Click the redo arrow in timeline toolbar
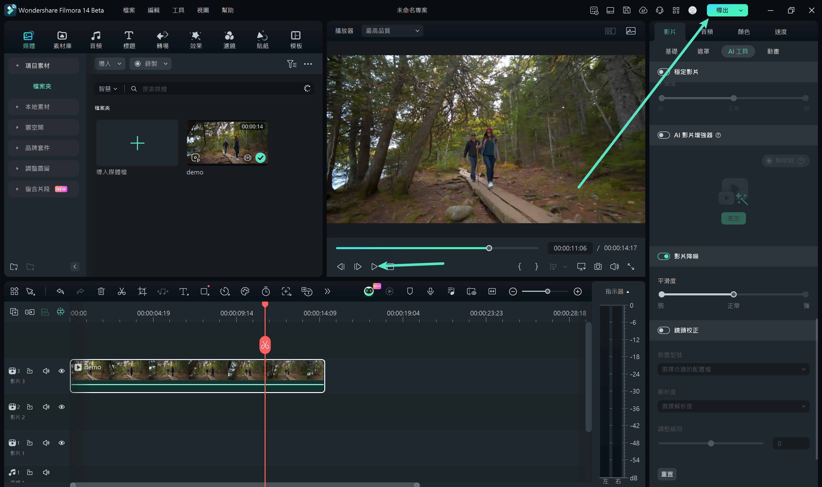 coord(80,292)
